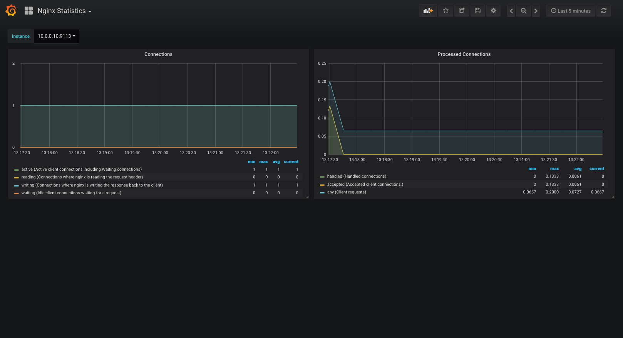
Task: Save the dashboard with disk icon
Action: pos(477,11)
